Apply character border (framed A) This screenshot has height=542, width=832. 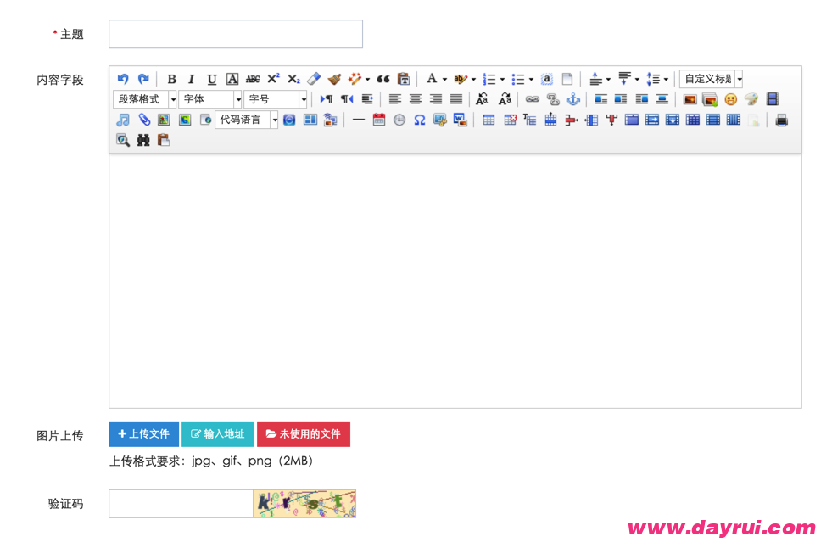pos(232,79)
